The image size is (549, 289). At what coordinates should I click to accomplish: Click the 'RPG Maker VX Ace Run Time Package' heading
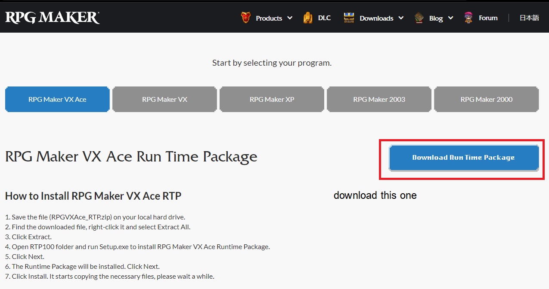(131, 157)
